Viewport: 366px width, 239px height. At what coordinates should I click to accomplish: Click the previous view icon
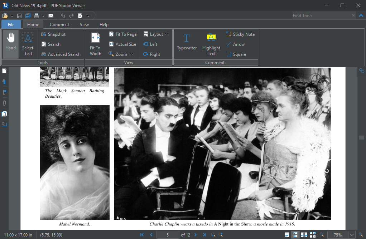click(x=213, y=235)
